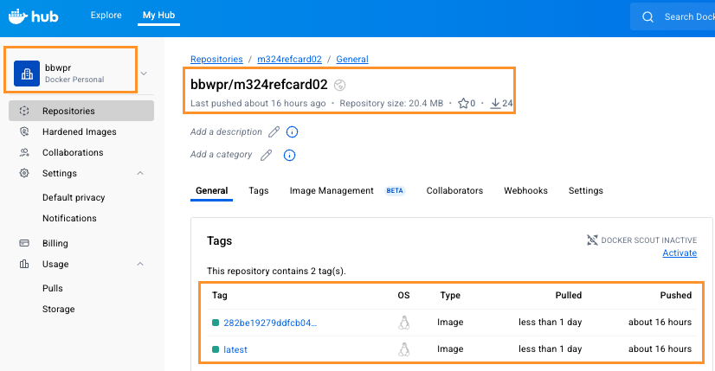Click the Docker Scout inactive icon

pos(592,240)
